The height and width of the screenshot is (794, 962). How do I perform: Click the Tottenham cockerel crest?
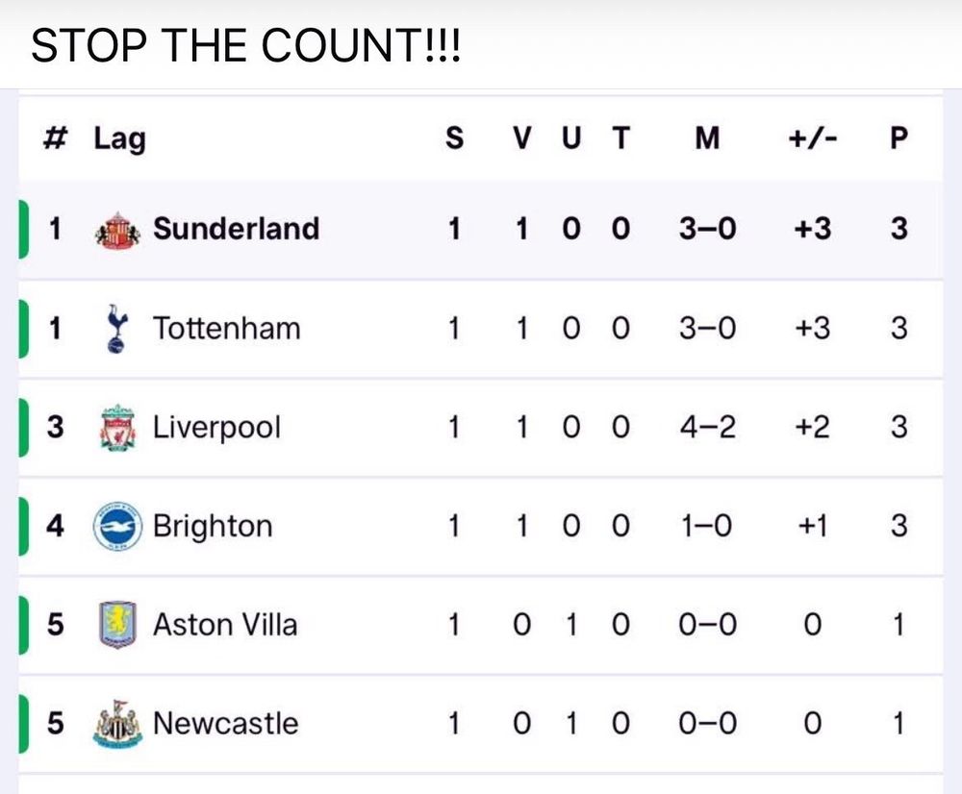click(x=117, y=329)
